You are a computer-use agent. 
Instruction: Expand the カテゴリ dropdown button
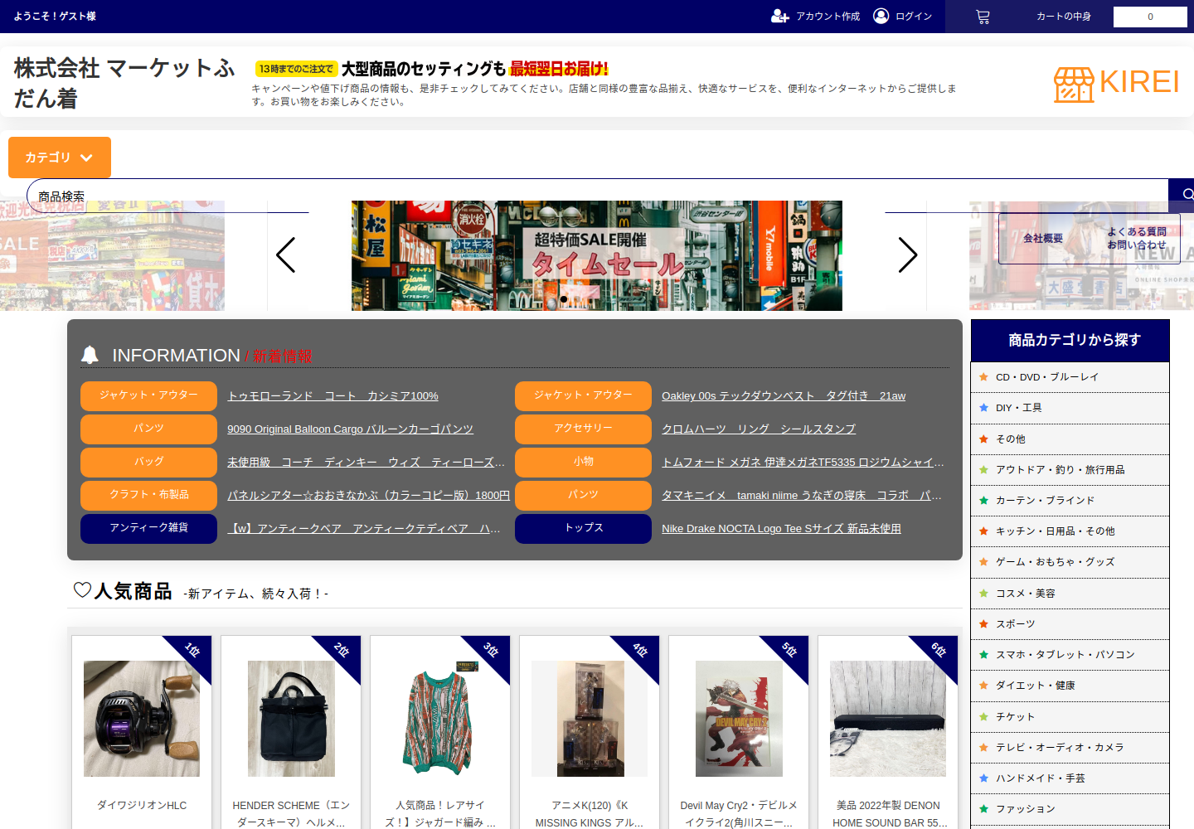point(60,158)
